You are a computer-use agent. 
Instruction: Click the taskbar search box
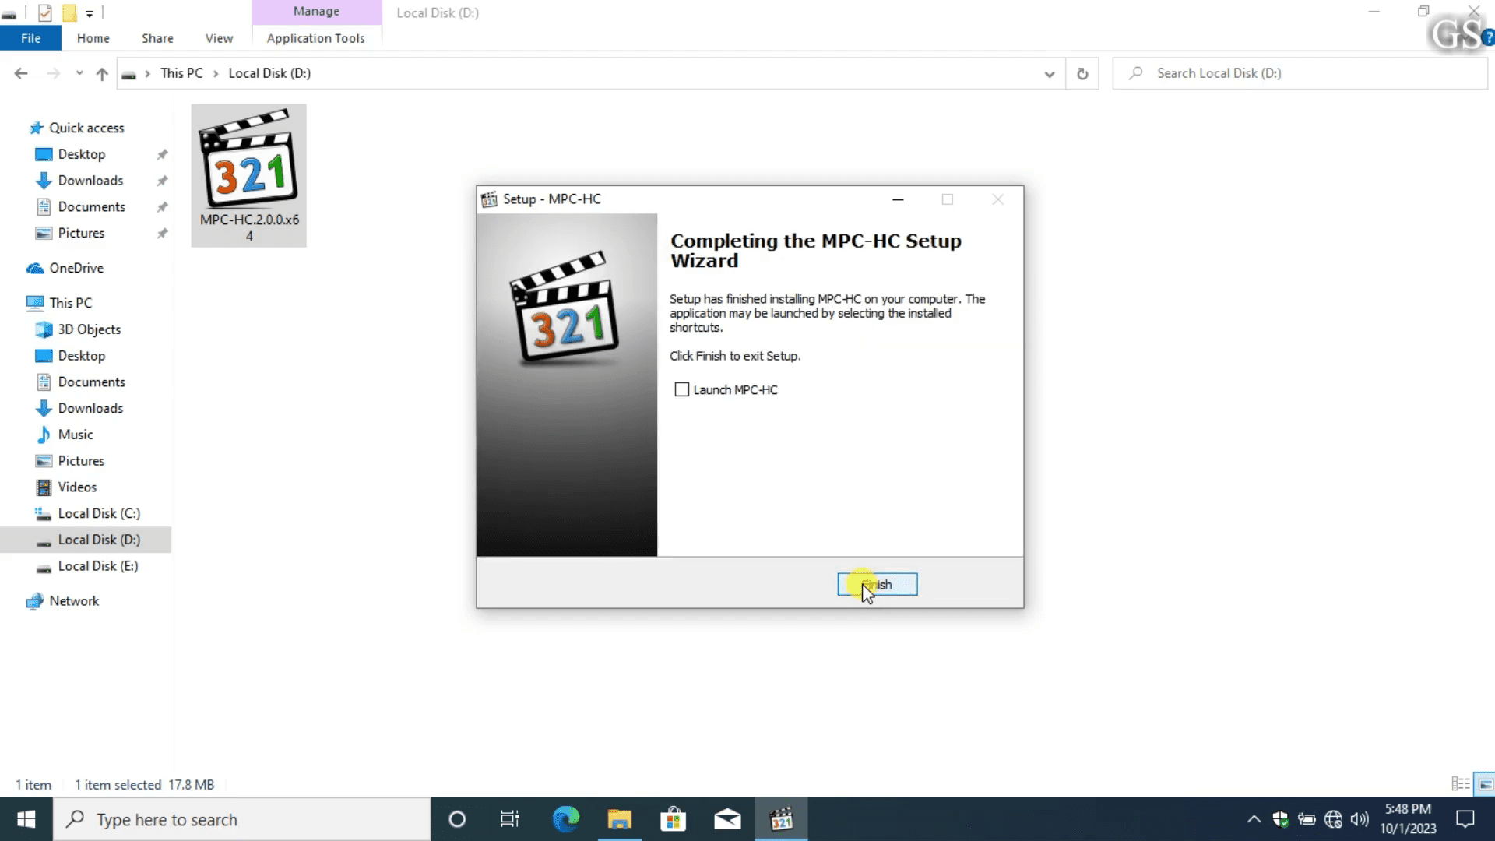(241, 819)
